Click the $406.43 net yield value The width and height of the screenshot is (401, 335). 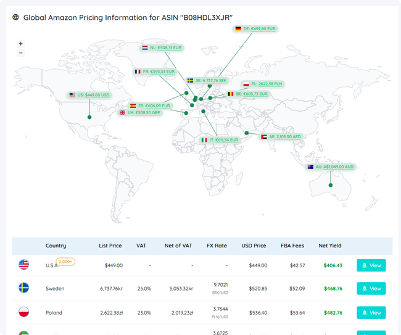[x=333, y=265]
